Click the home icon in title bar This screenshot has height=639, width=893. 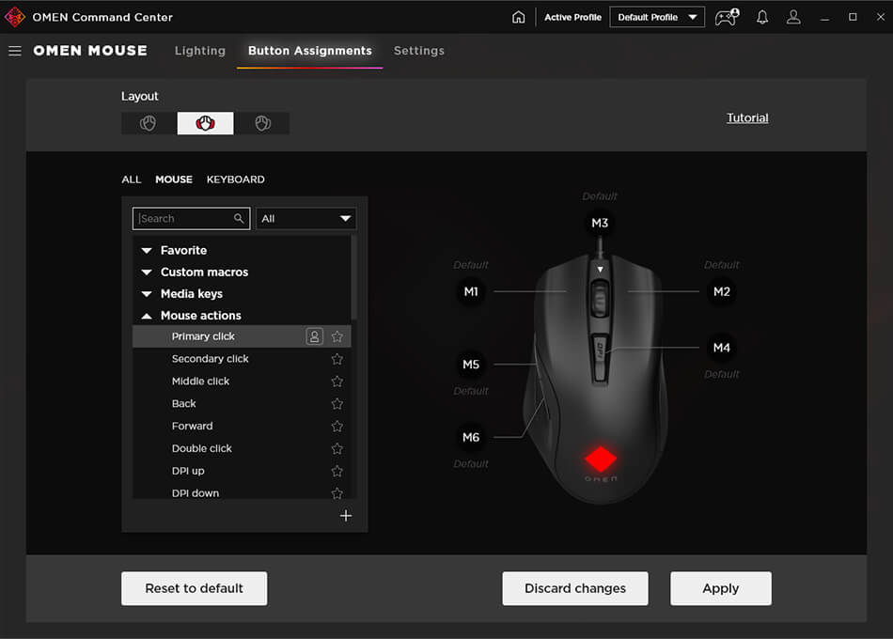pyautogui.click(x=518, y=17)
